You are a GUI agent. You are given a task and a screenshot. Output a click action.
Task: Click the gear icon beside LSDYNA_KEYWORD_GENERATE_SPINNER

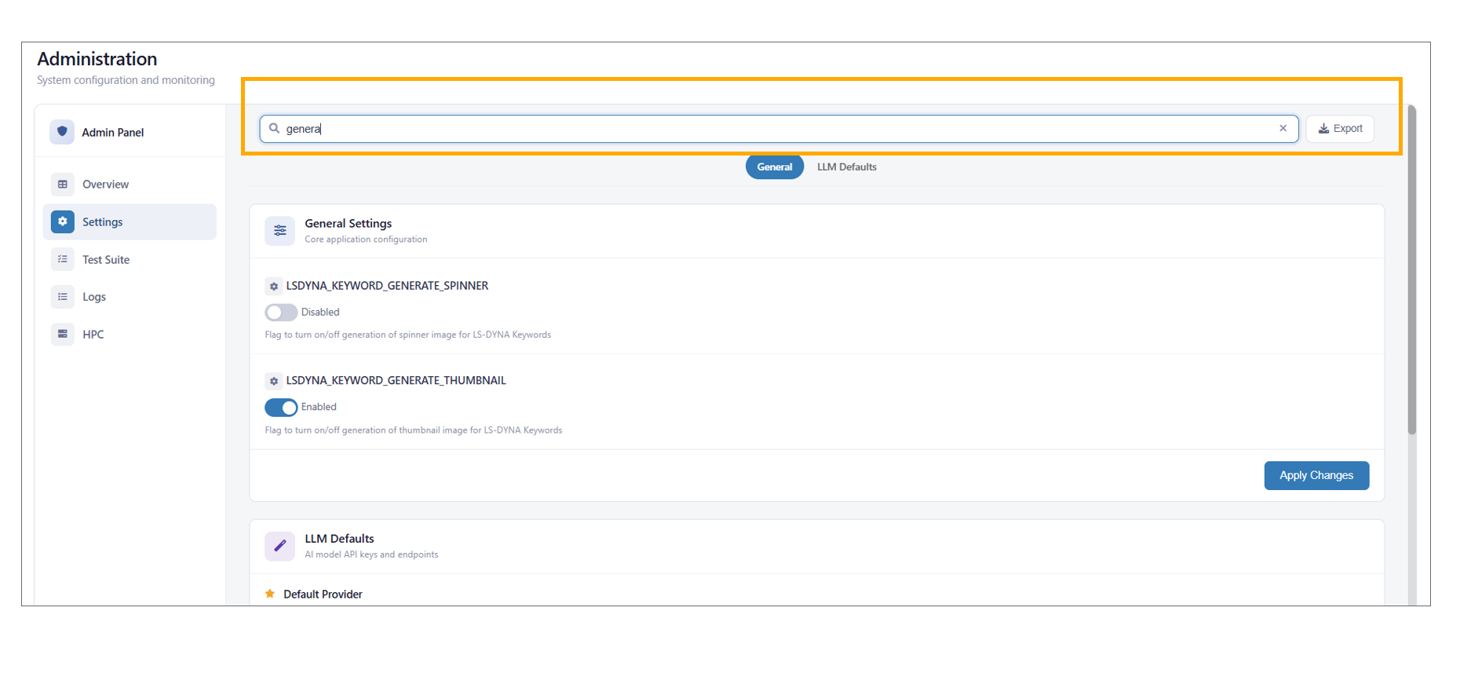(x=274, y=287)
